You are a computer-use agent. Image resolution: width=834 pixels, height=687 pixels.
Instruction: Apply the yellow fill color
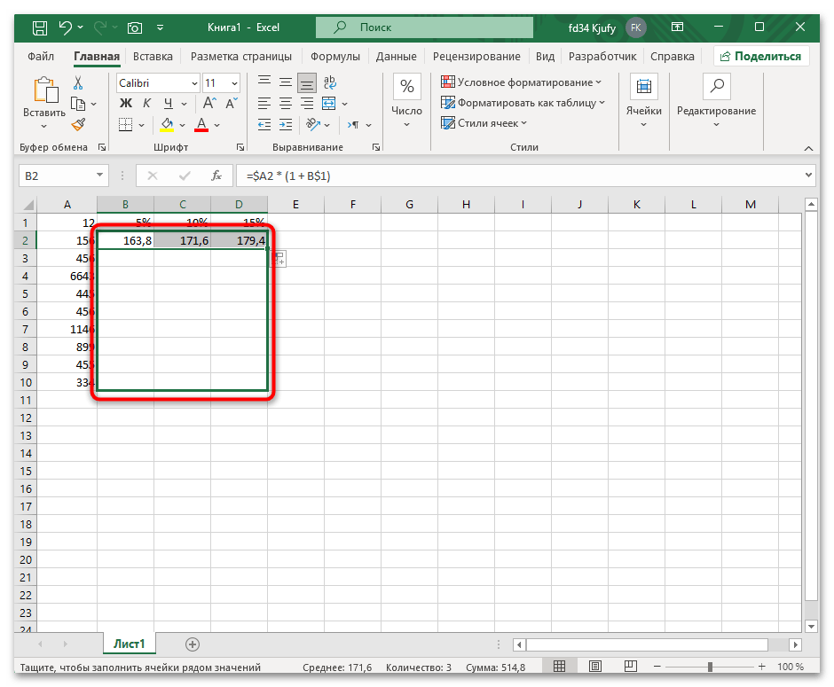167,125
